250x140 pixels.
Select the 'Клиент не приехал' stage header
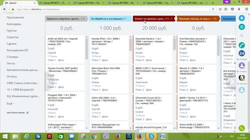click(154, 19)
